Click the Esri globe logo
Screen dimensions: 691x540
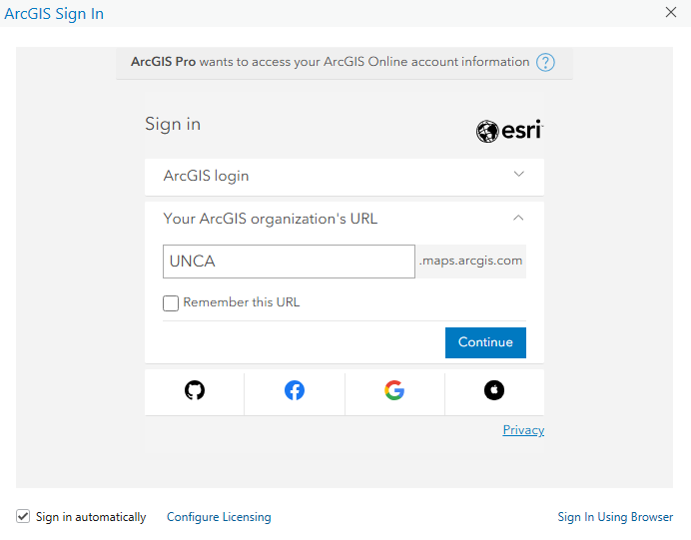(x=487, y=131)
